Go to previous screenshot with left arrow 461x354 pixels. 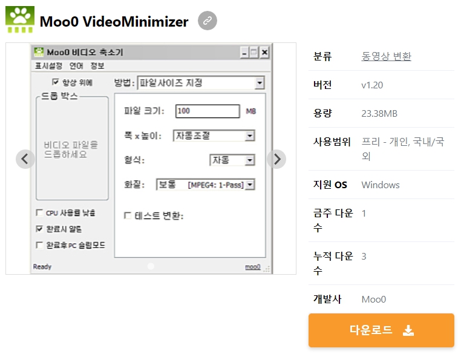(25, 159)
